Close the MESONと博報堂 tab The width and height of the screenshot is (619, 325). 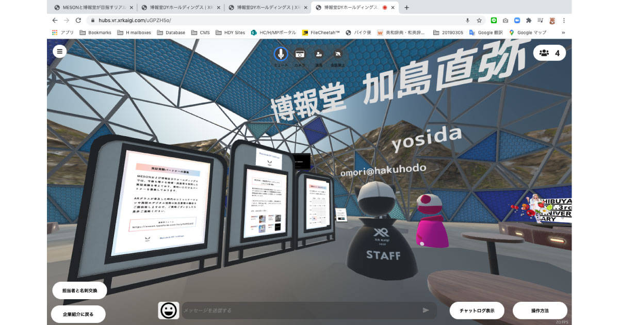coord(132,7)
